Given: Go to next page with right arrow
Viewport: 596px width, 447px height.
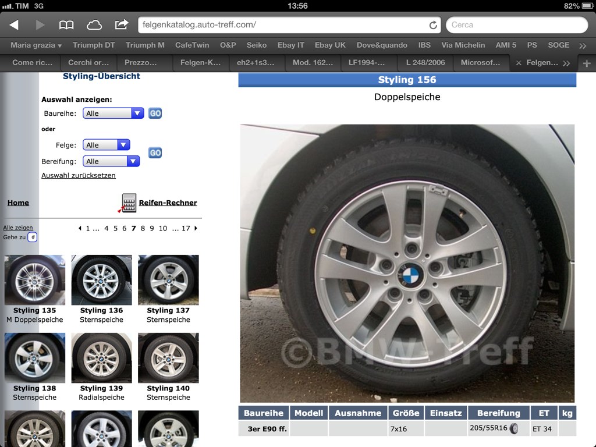Looking at the screenshot, I should pos(196,228).
